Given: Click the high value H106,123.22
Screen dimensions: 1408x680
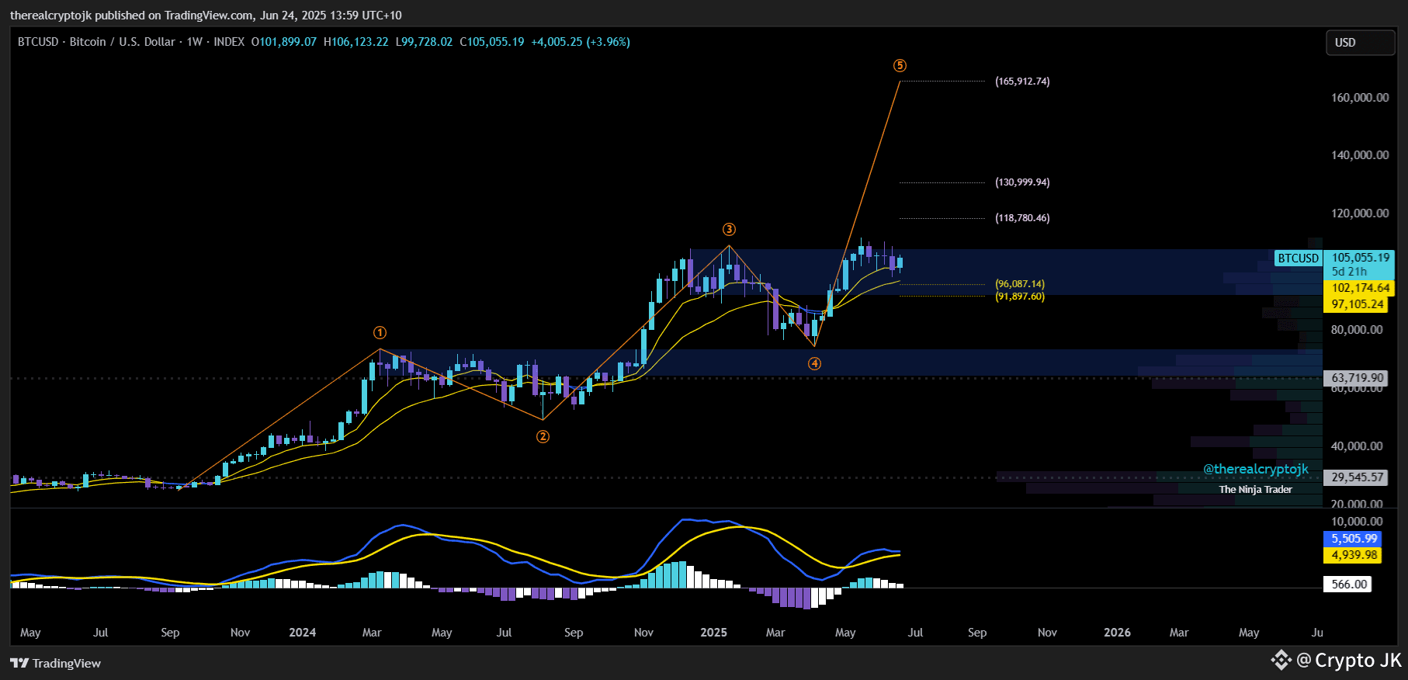Looking at the screenshot, I should [355, 42].
